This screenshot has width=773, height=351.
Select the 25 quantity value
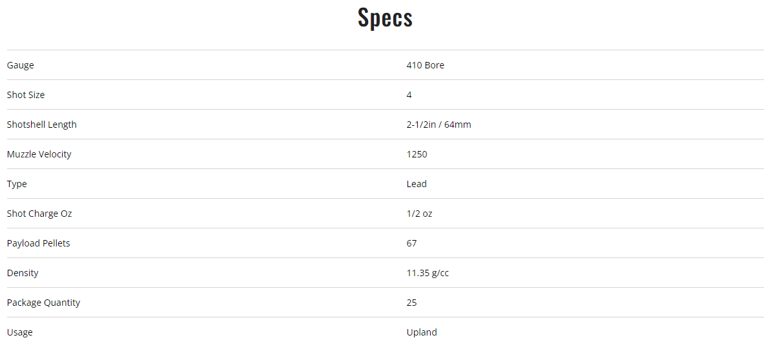pos(411,303)
